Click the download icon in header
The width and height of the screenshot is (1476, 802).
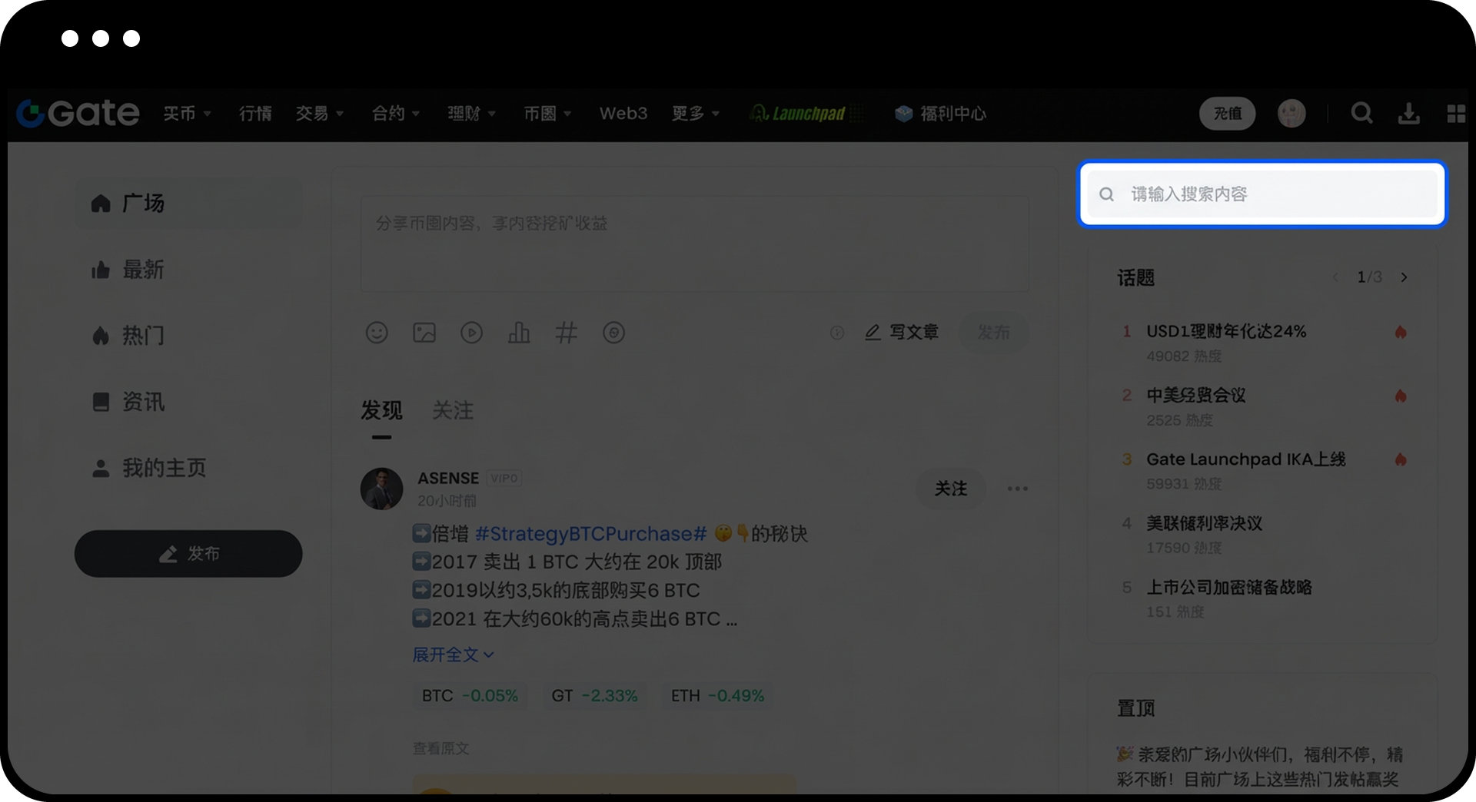(1408, 114)
